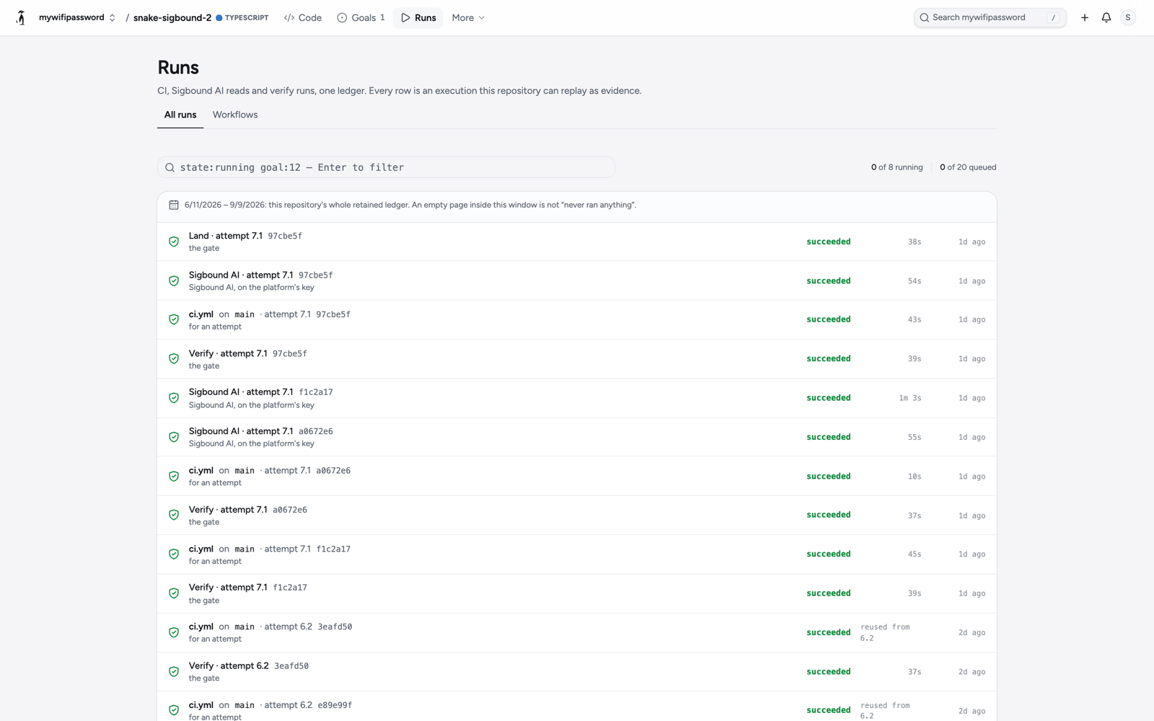
Task: Open Sigbound AI attempt 7.1 97cbe5f run
Action: pos(577,280)
